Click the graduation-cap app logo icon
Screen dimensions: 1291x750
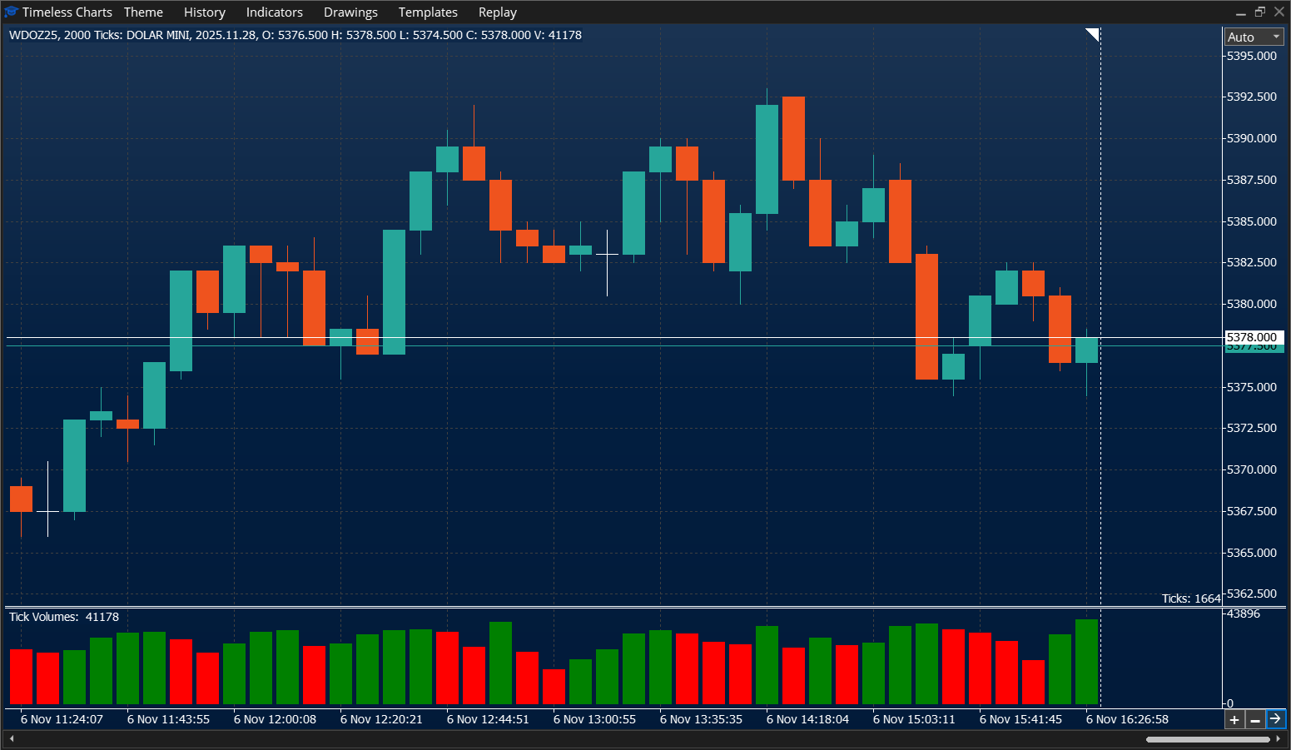[11, 12]
